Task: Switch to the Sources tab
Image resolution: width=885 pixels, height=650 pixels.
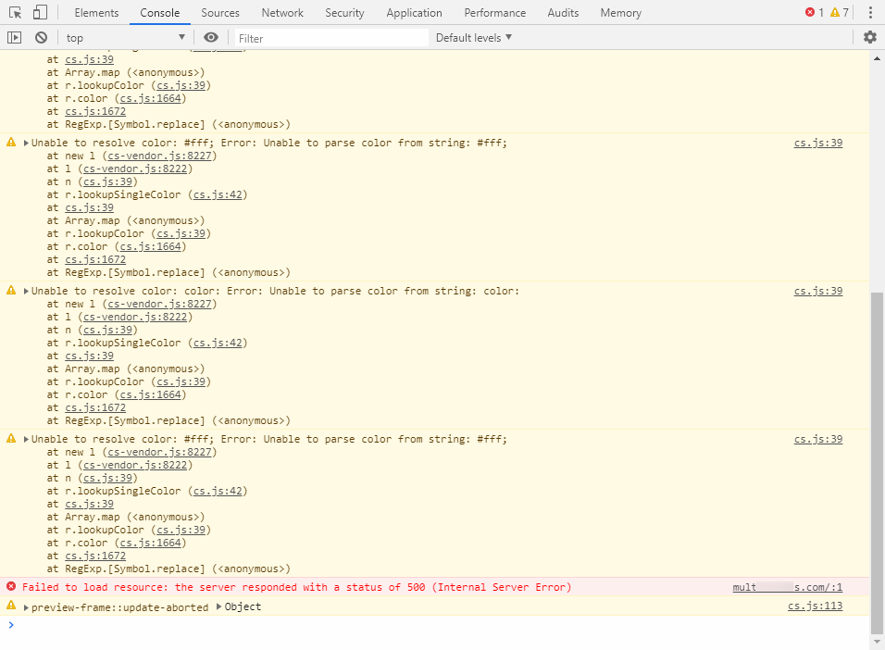Action: pos(219,12)
